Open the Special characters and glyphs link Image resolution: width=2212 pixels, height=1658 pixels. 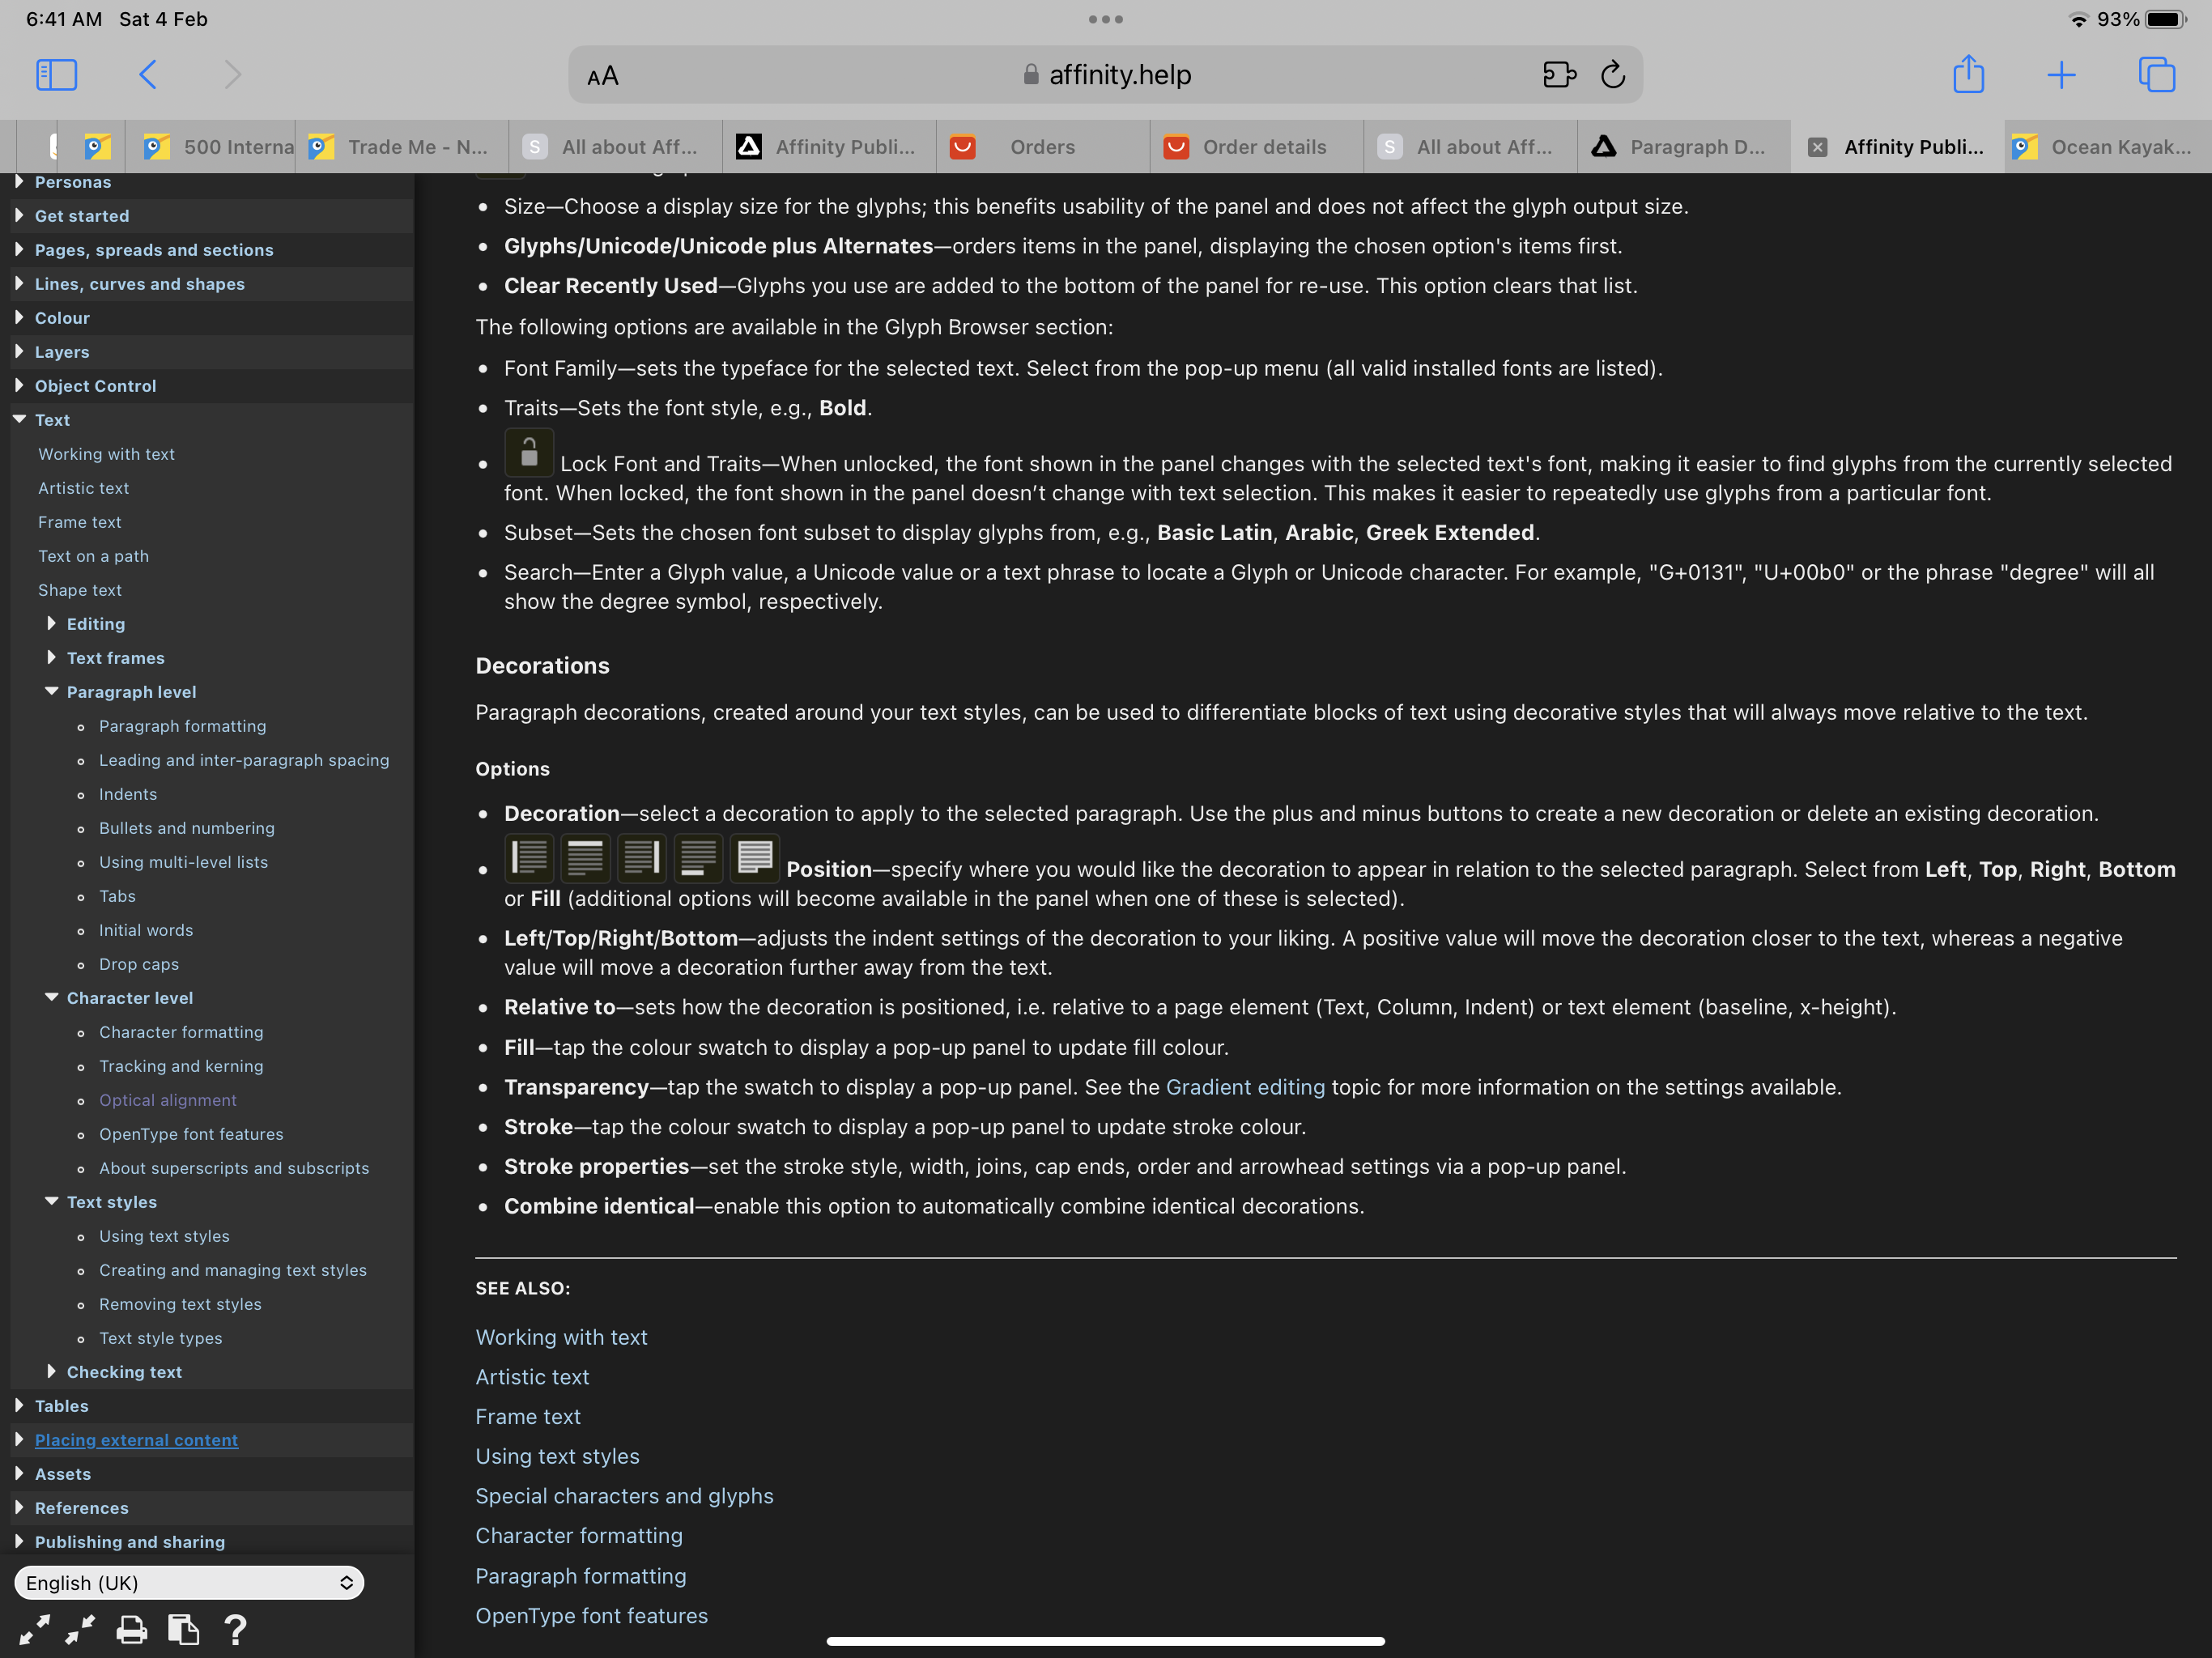[624, 1496]
